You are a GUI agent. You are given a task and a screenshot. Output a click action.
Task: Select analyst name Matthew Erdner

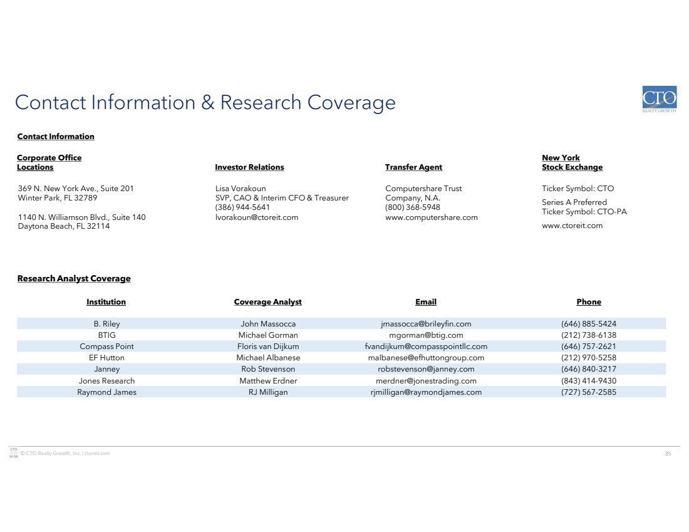pyautogui.click(x=268, y=381)
